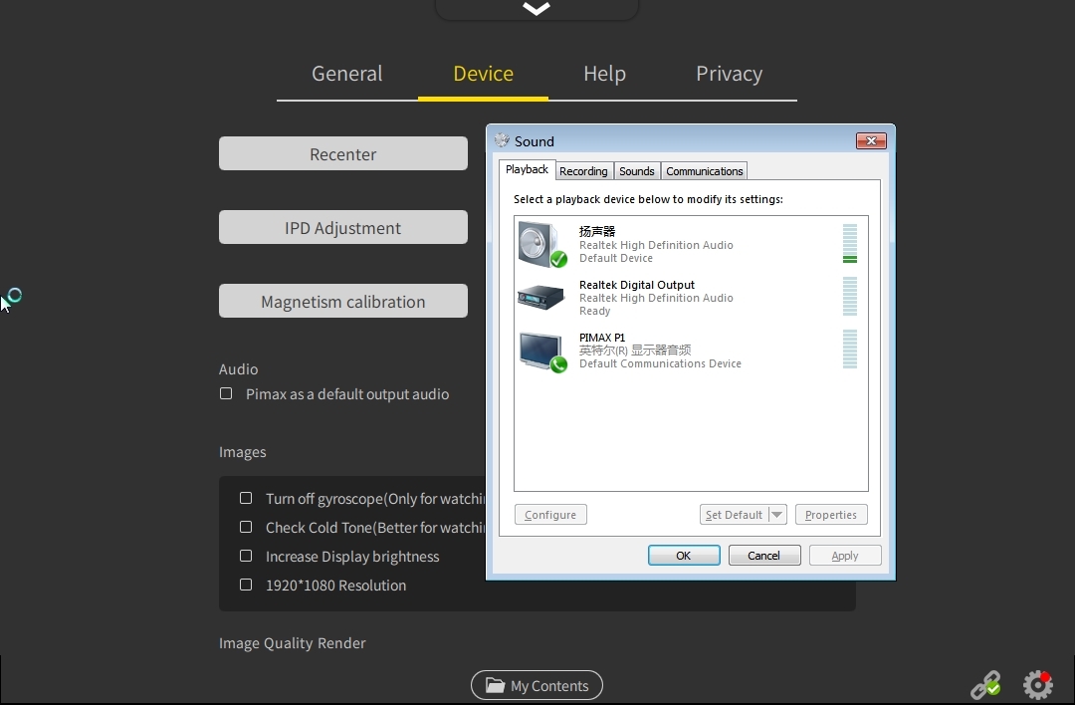This screenshot has width=1075, height=705.
Task: Switch to the Recording tab
Action: click(x=583, y=170)
